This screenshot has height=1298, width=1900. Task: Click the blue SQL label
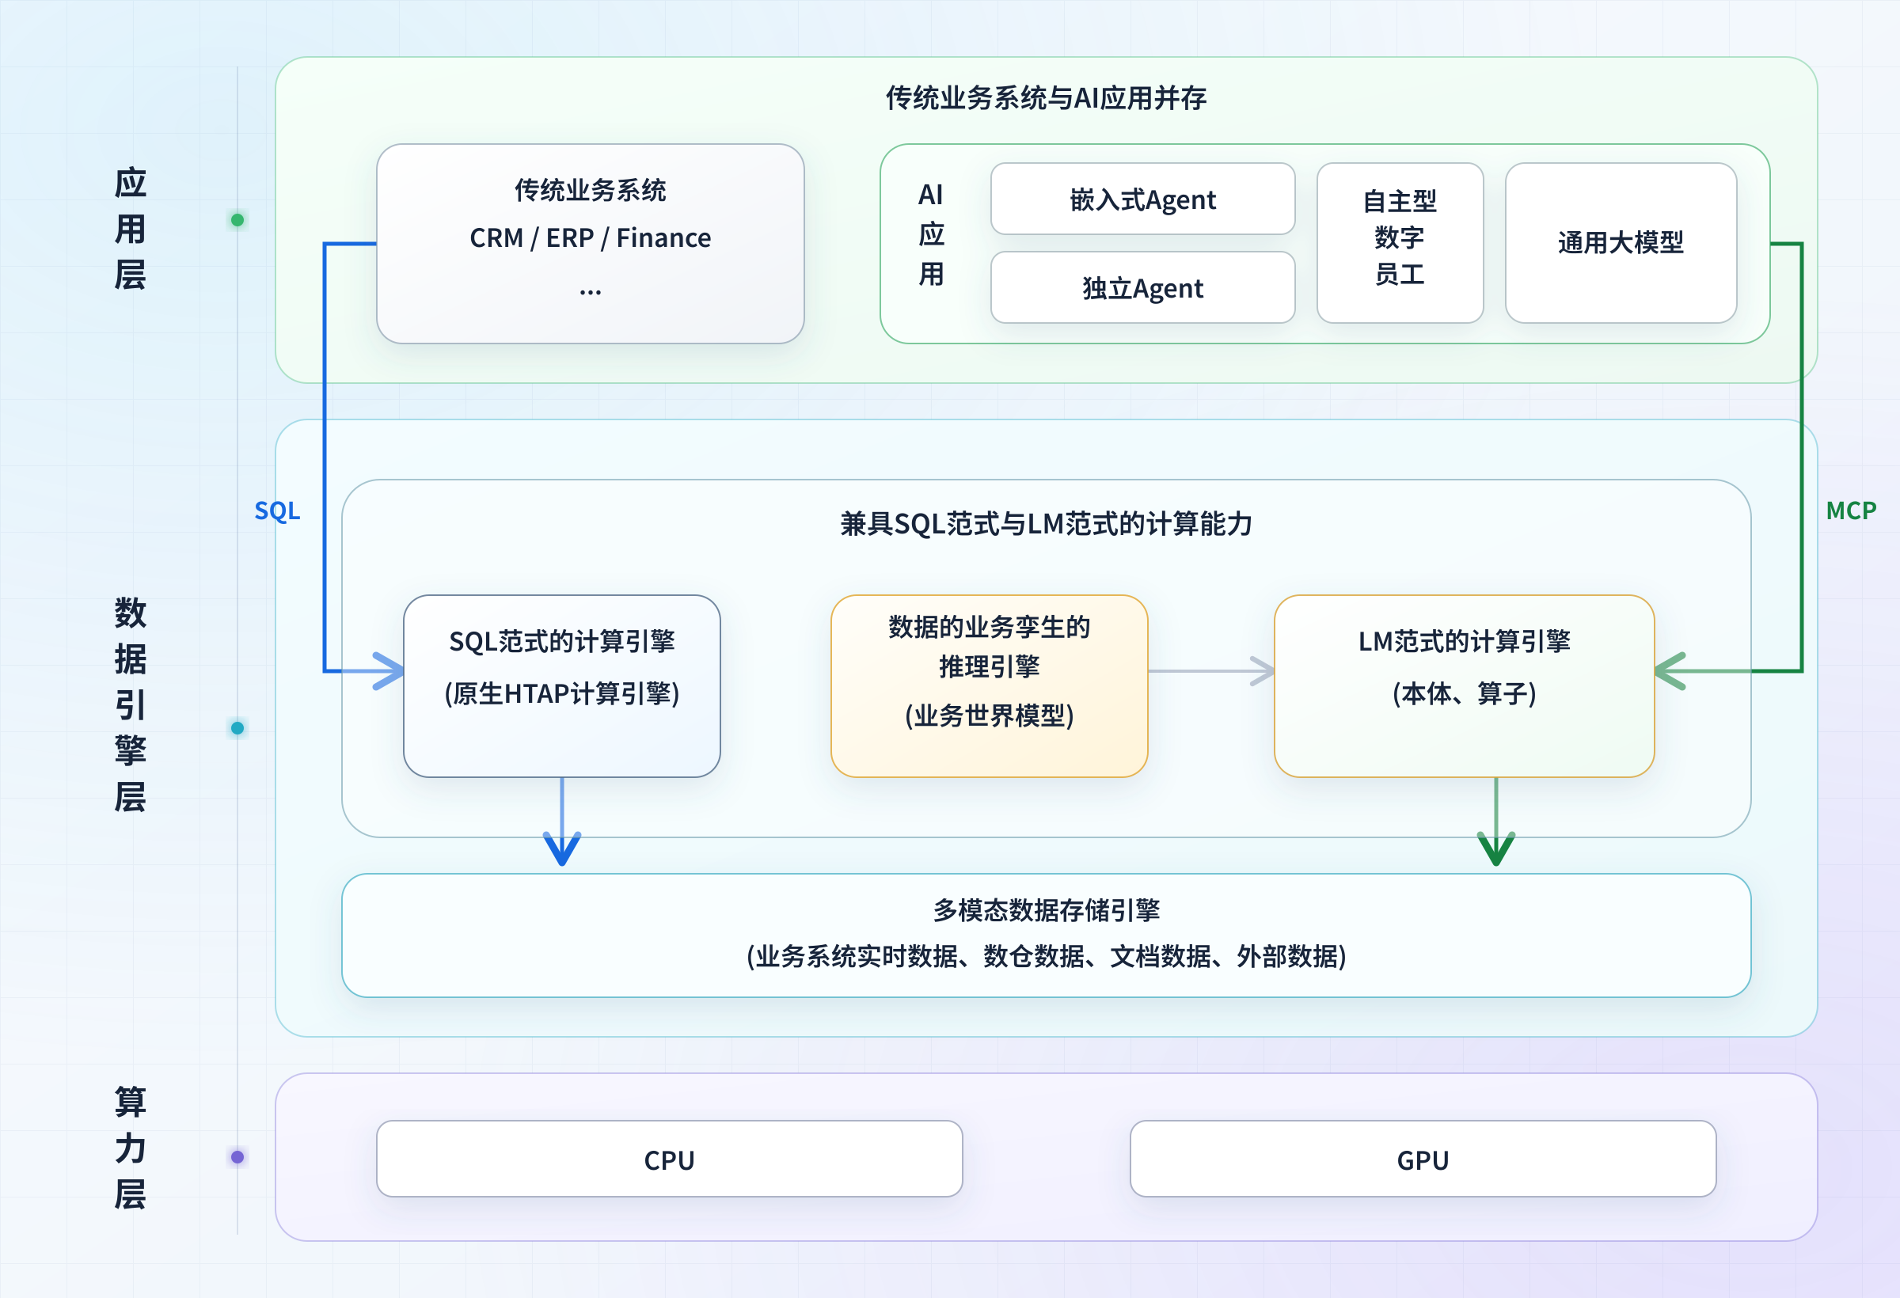tap(277, 510)
